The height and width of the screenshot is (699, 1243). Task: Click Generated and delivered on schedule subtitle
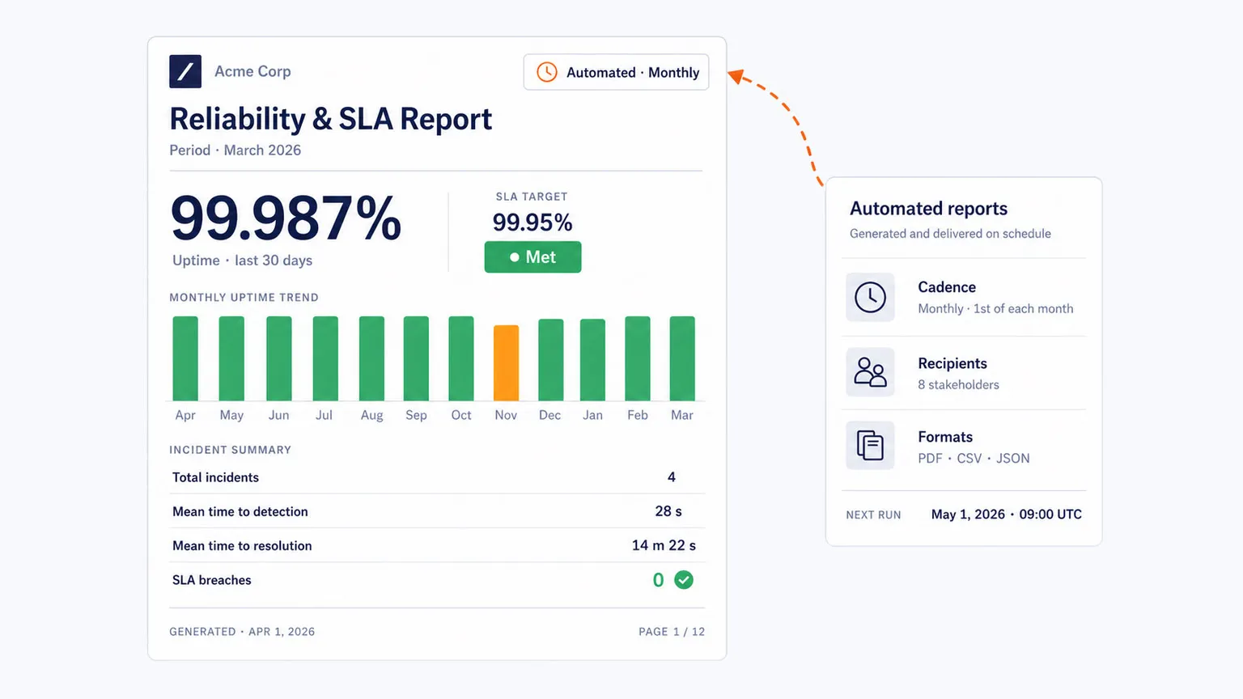(x=950, y=234)
